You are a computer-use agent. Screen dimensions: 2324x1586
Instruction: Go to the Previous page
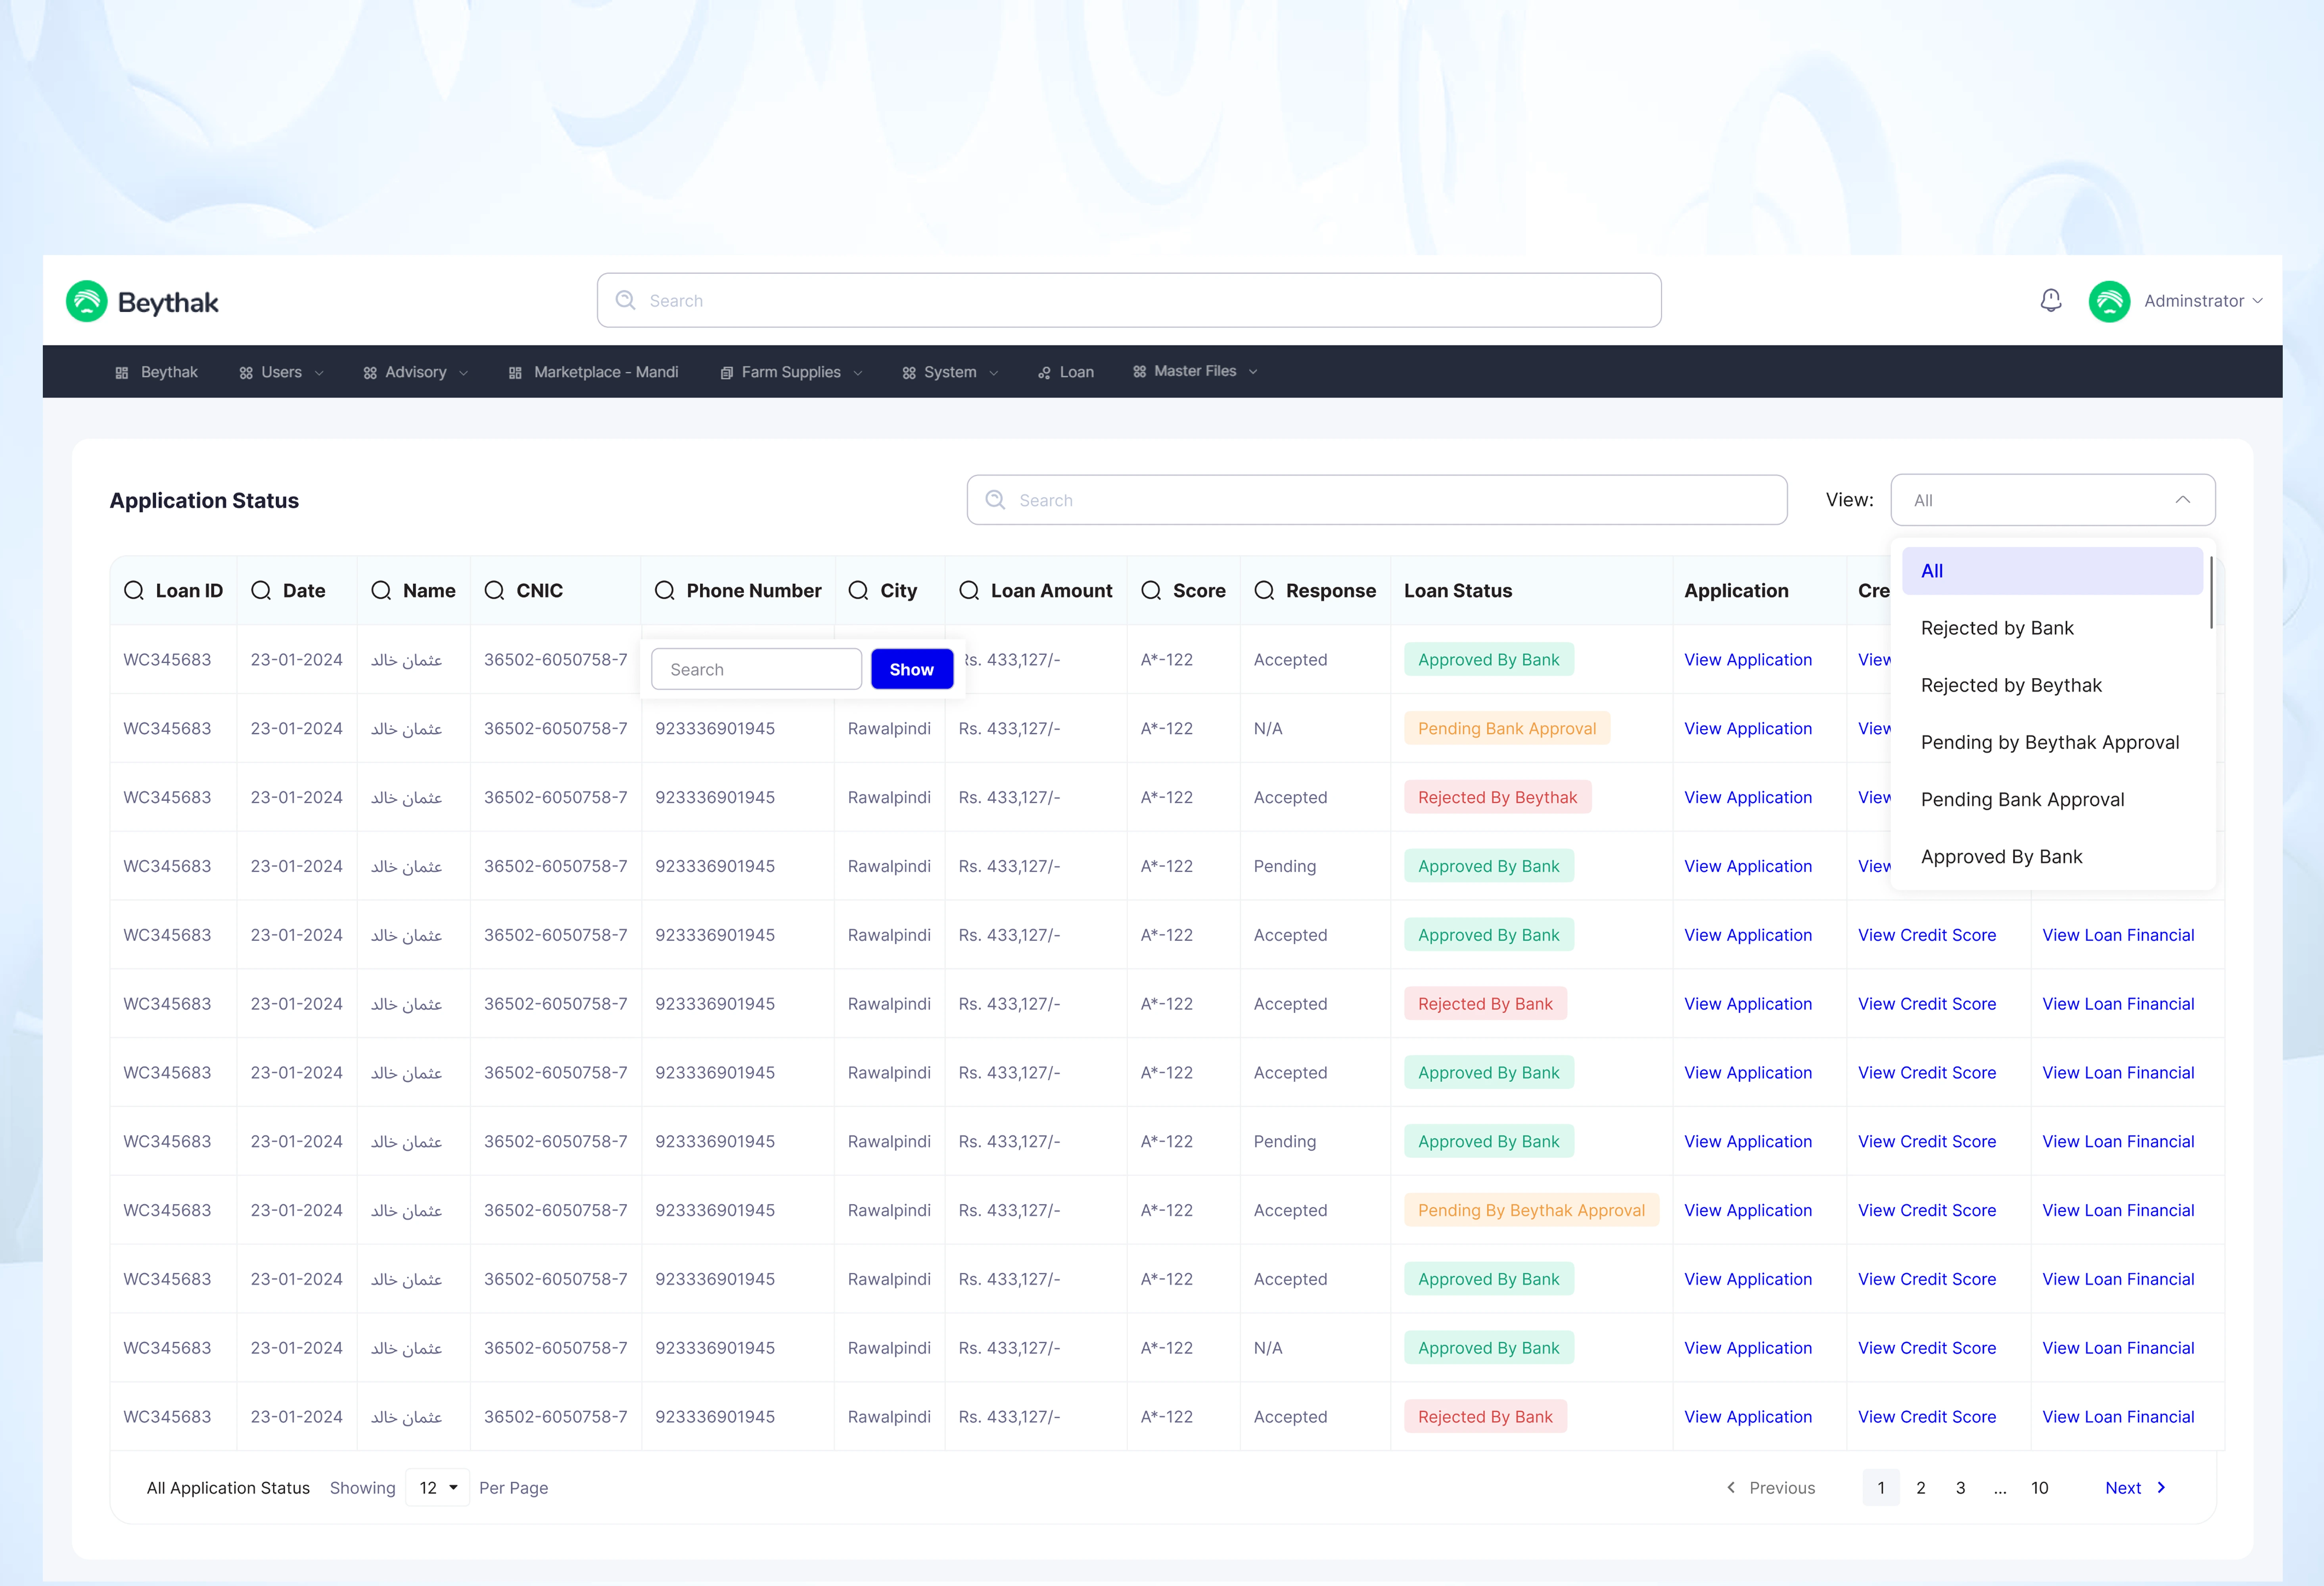1771,1488
